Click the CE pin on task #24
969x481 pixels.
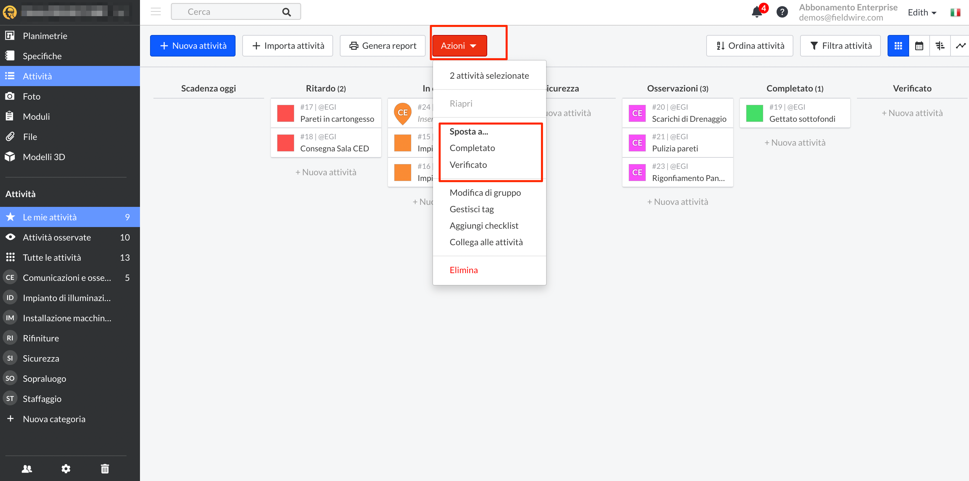coord(402,113)
